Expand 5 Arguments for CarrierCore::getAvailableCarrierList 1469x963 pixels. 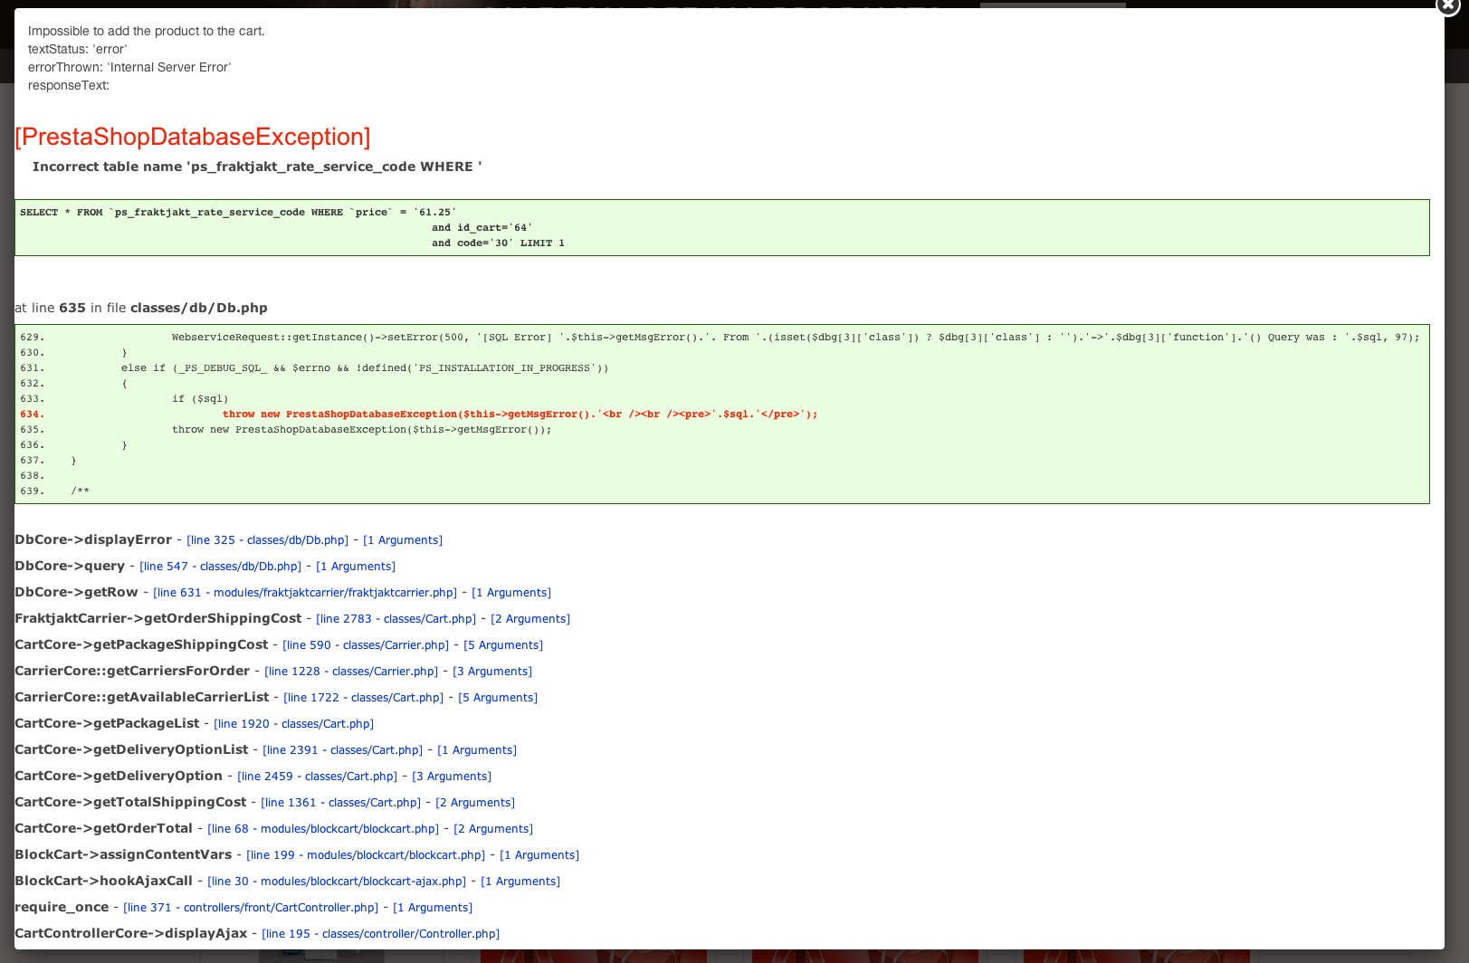click(498, 698)
